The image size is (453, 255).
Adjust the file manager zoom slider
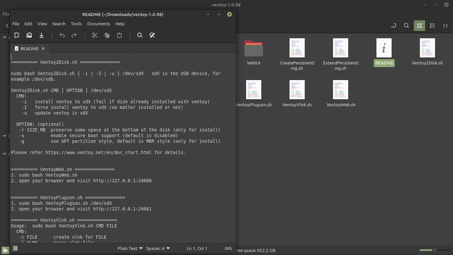[435, 250]
